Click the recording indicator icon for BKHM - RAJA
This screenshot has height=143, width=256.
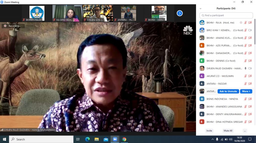tap(241, 23)
